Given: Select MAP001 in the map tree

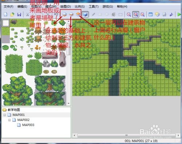Looking at the screenshot, I should tap(19, 115).
